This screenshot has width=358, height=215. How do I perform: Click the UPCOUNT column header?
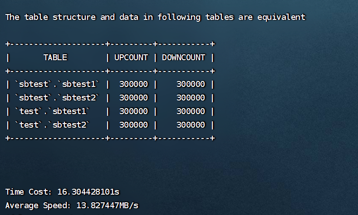(131, 57)
